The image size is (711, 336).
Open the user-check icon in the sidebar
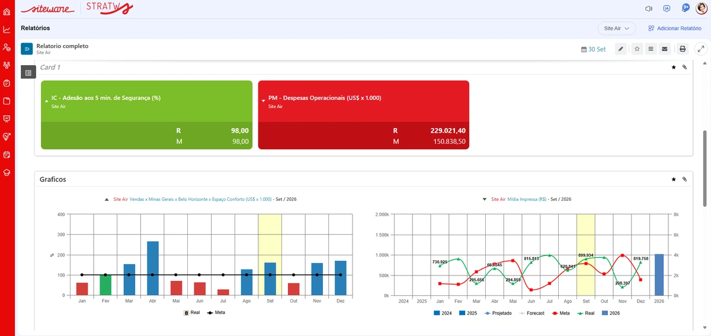coord(7,47)
